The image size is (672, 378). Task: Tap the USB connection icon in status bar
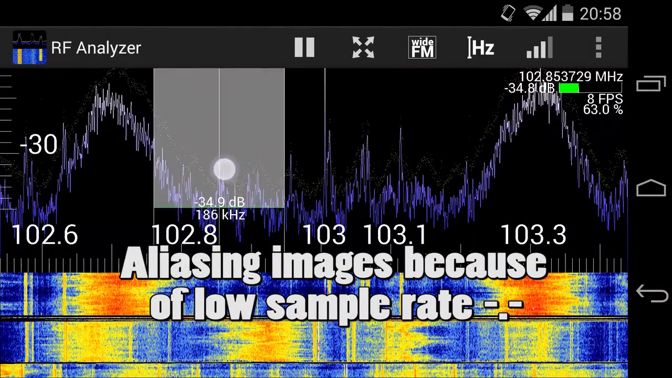click(x=507, y=14)
